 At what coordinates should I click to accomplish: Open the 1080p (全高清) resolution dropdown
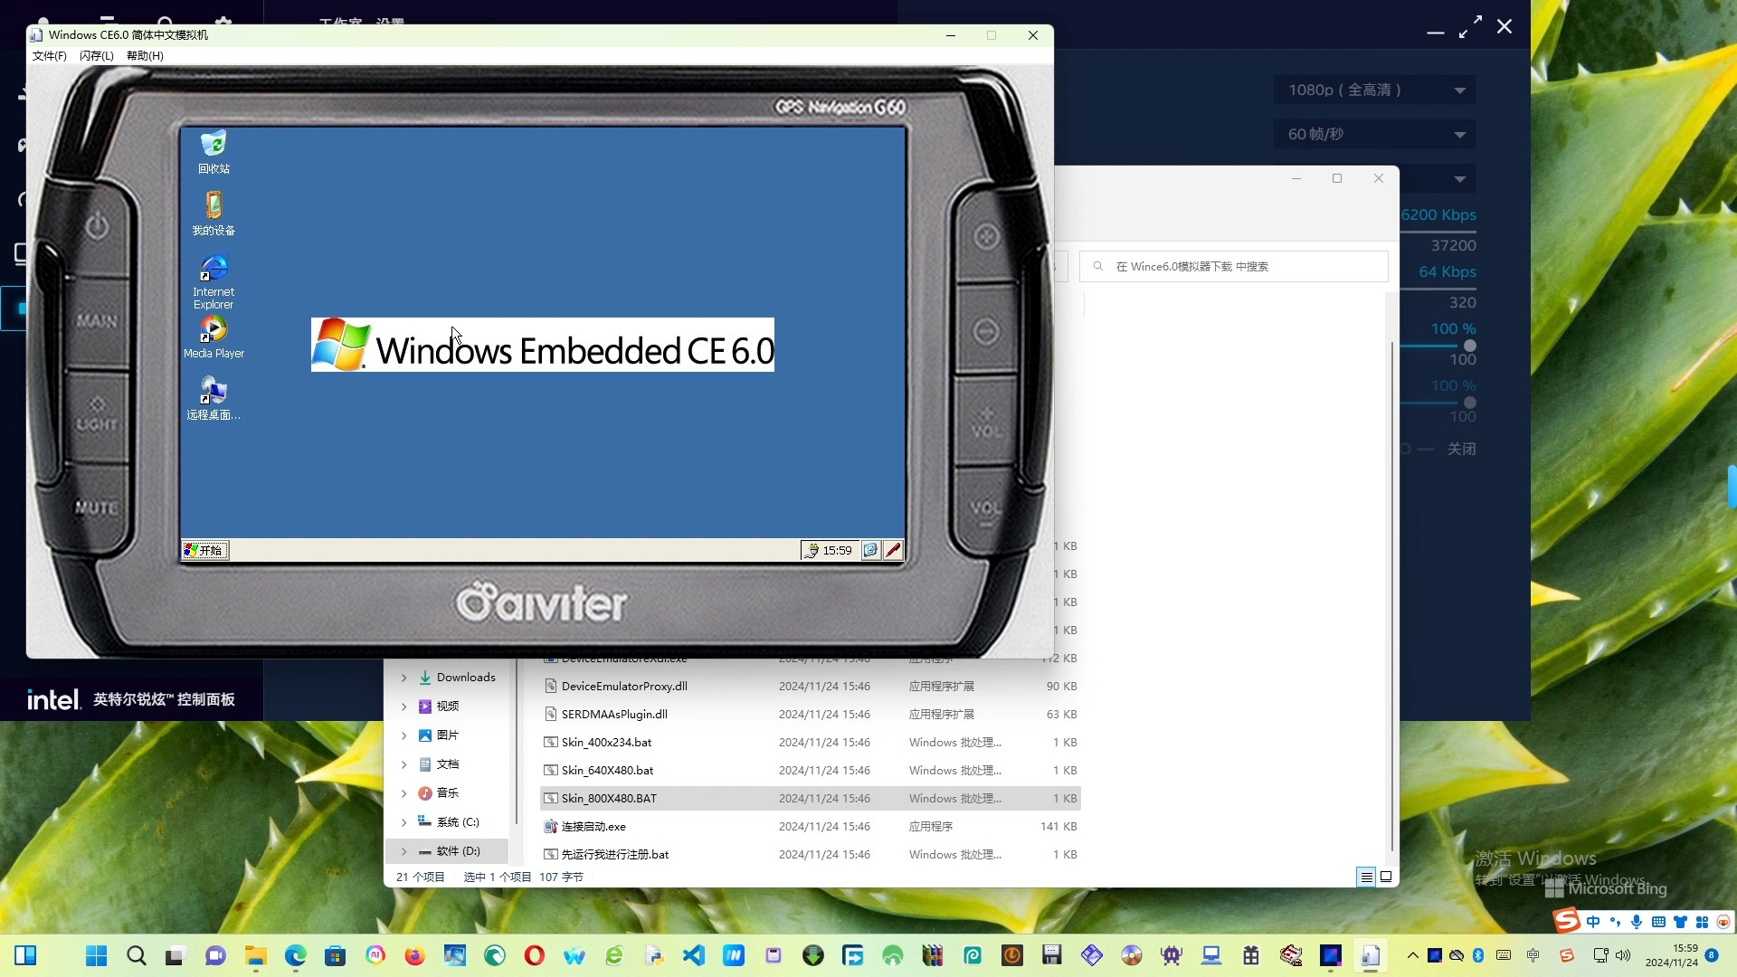pos(1374,90)
